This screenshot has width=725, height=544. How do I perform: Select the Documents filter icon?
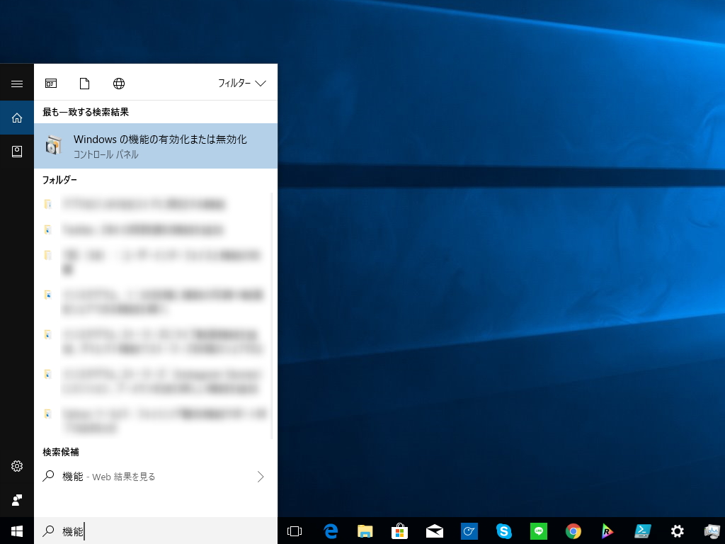84,83
